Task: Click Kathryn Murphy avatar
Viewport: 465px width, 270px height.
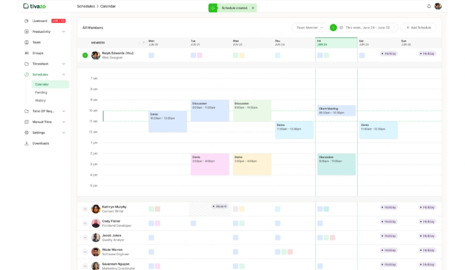Action: coord(96,209)
